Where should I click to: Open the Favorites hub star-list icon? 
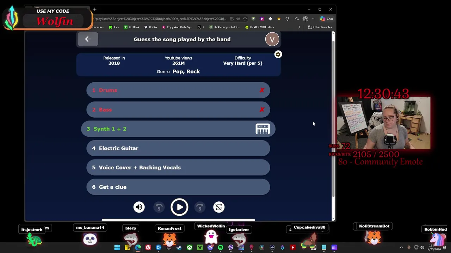297,19
